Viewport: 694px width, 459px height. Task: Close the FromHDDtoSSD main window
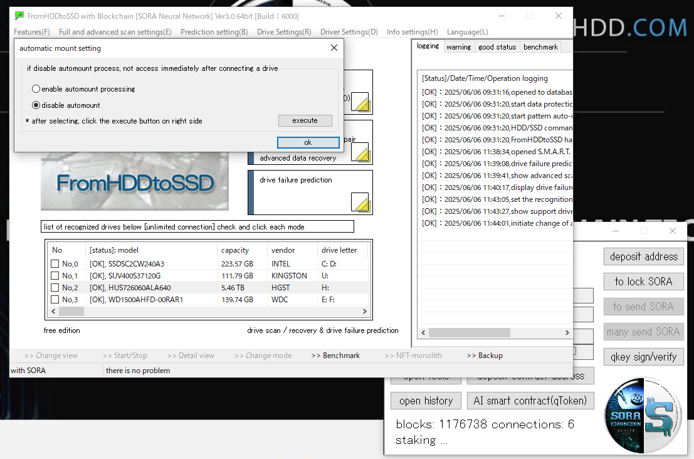point(559,16)
